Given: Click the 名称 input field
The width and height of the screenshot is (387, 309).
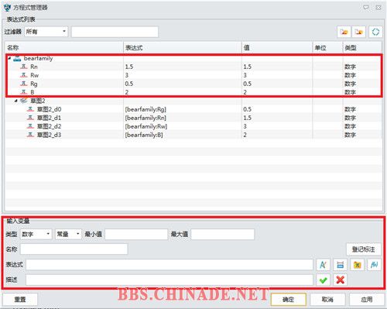Looking at the screenshot, I should tap(74, 249).
